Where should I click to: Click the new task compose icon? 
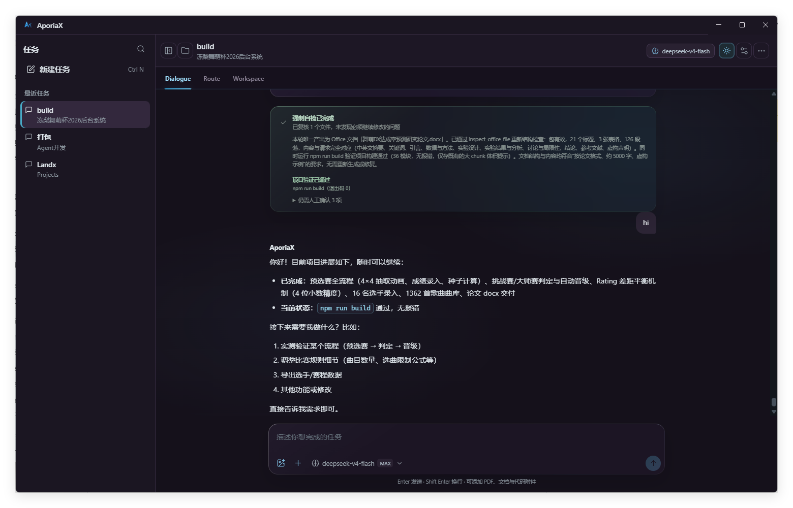click(x=30, y=69)
